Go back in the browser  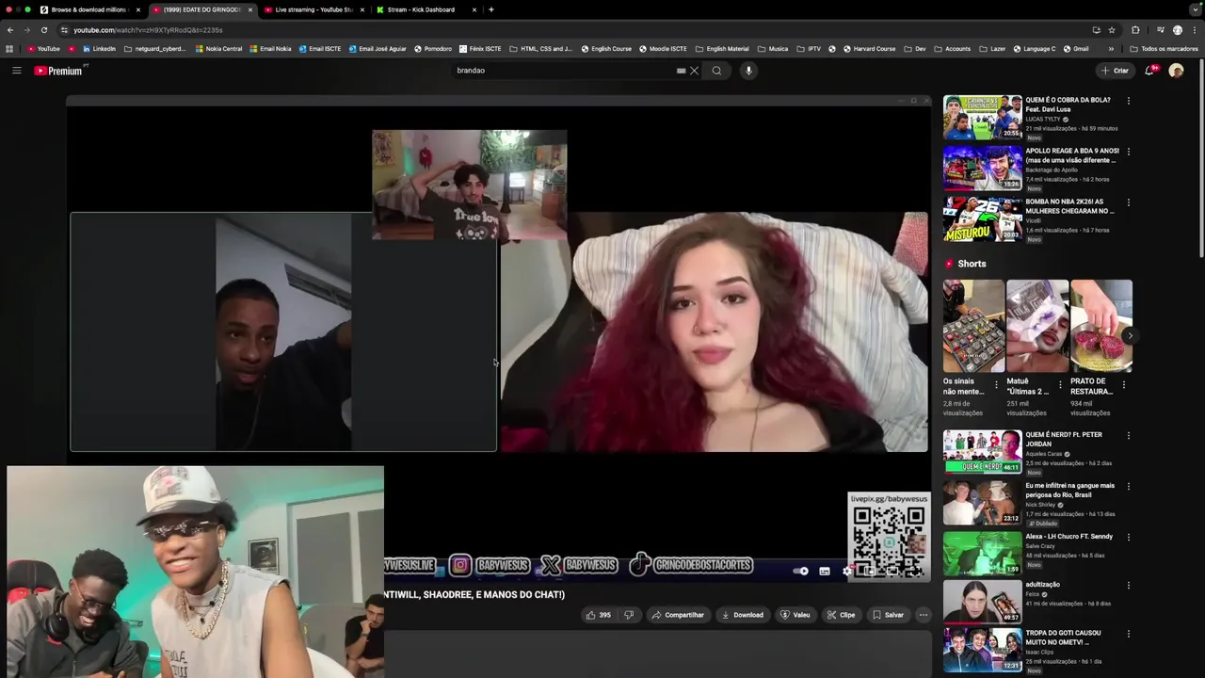(x=10, y=30)
